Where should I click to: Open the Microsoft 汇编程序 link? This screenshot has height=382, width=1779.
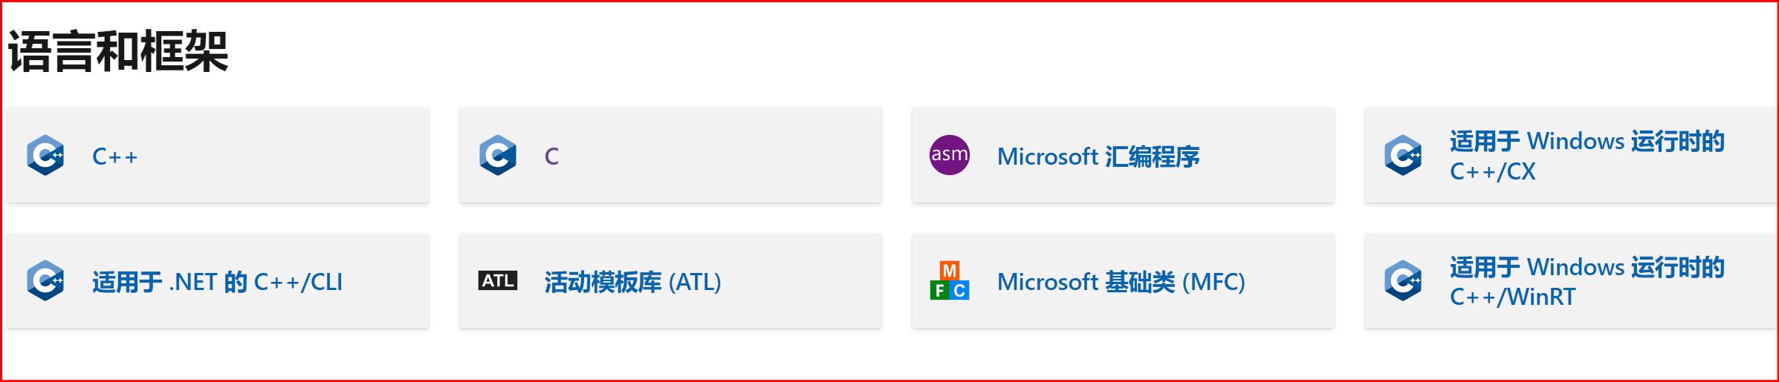tap(1098, 157)
